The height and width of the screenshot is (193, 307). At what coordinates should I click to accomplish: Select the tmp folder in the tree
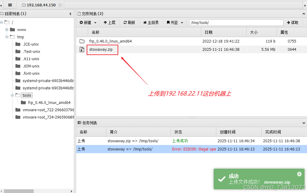(21, 37)
